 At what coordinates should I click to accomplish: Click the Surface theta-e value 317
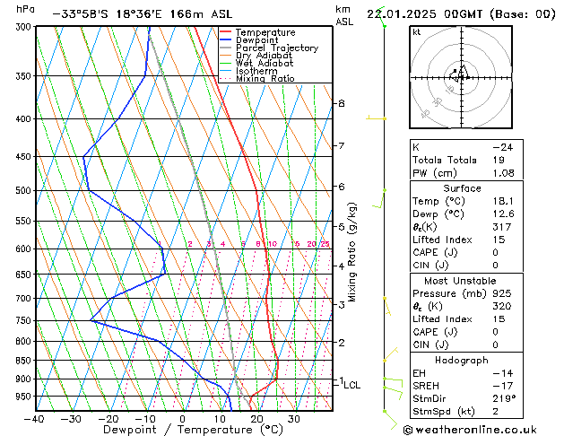point(502,227)
